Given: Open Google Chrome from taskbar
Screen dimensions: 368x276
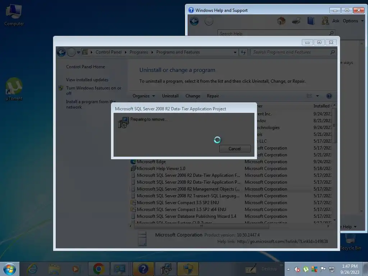Looking at the screenshot, I should tap(99, 269).
